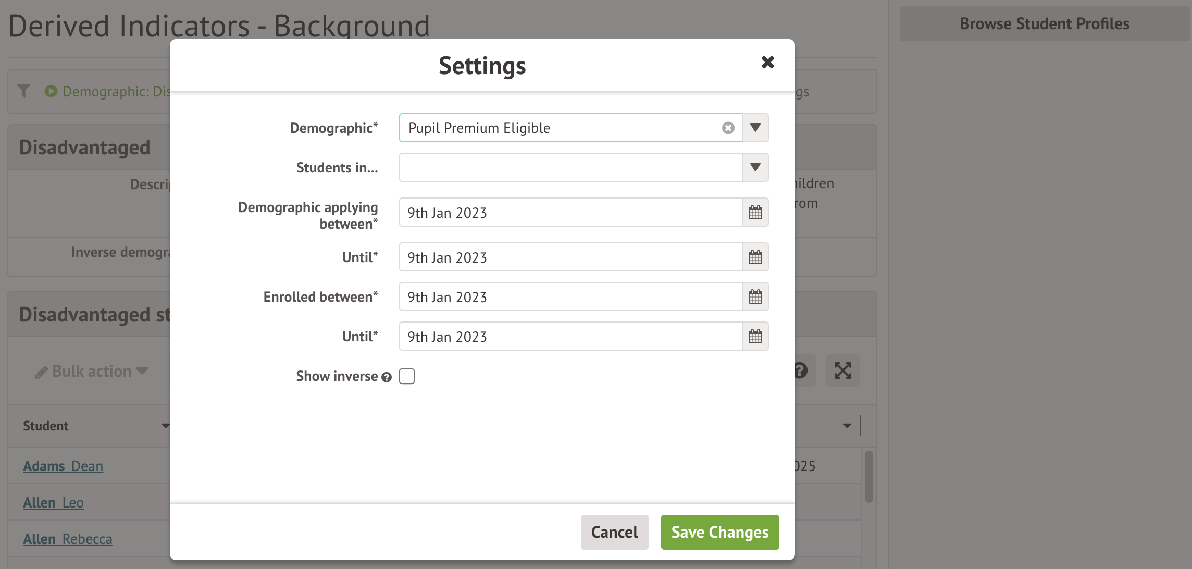Open calendar for Enrolled between date
Screen dimensions: 1192x569
click(755, 297)
